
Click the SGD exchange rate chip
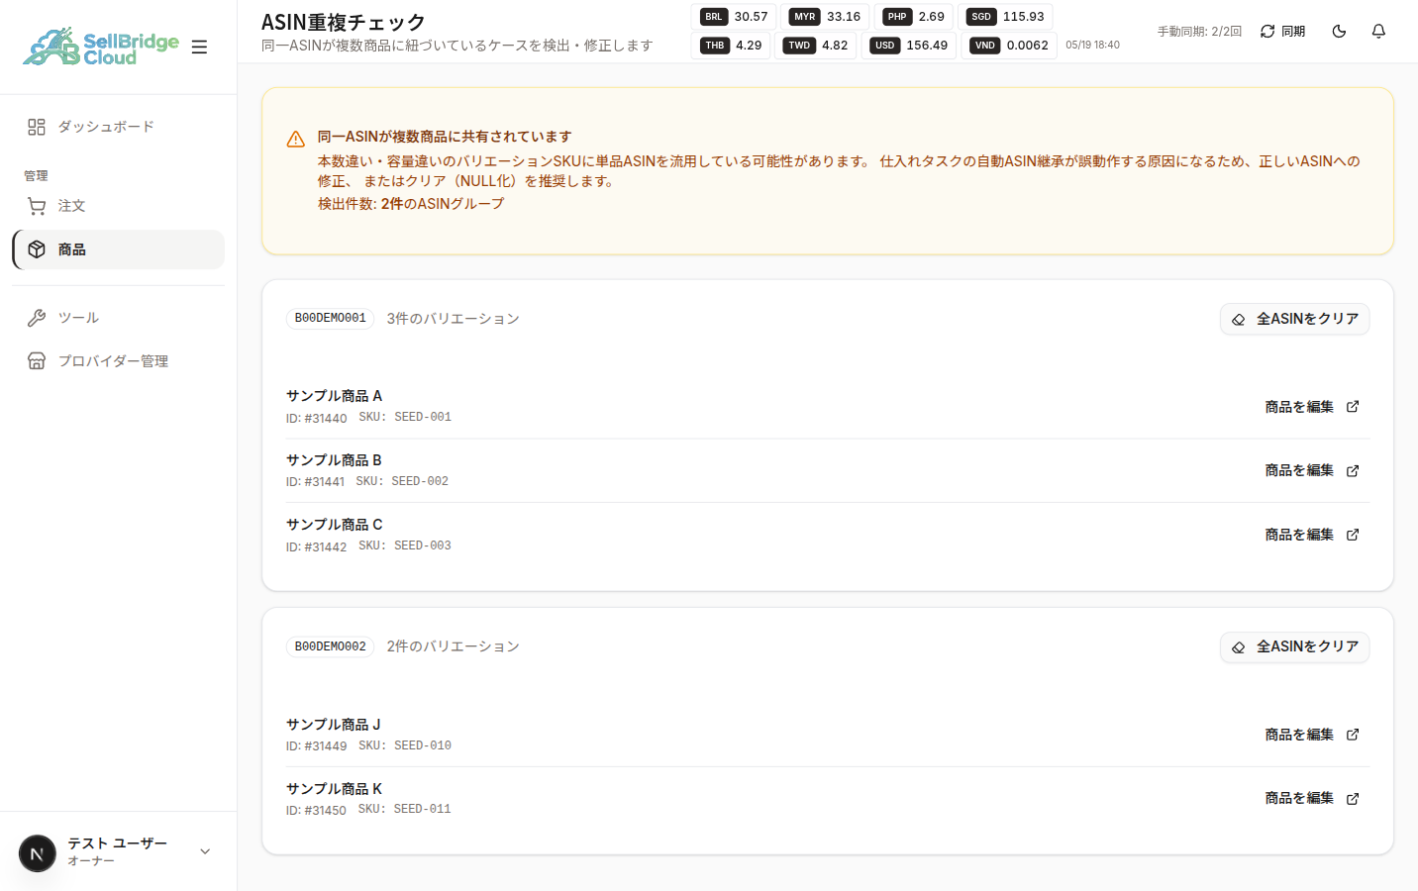(1005, 17)
